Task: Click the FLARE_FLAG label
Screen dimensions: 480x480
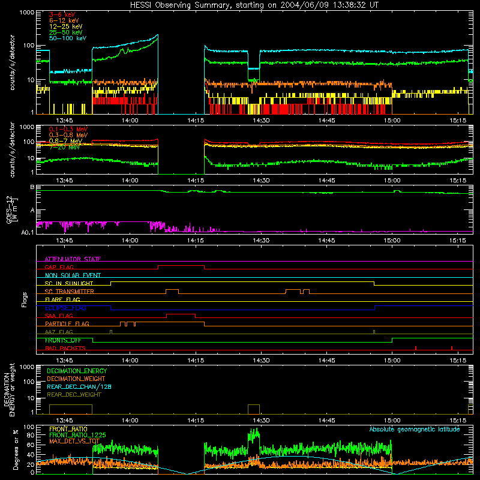Action: click(62, 299)
